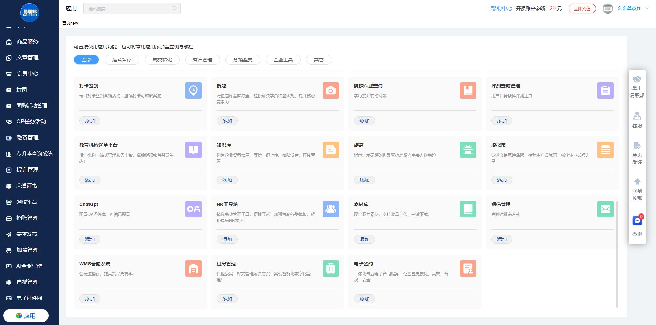Select the 客户管理 filter tab

(x=202, y=60)
